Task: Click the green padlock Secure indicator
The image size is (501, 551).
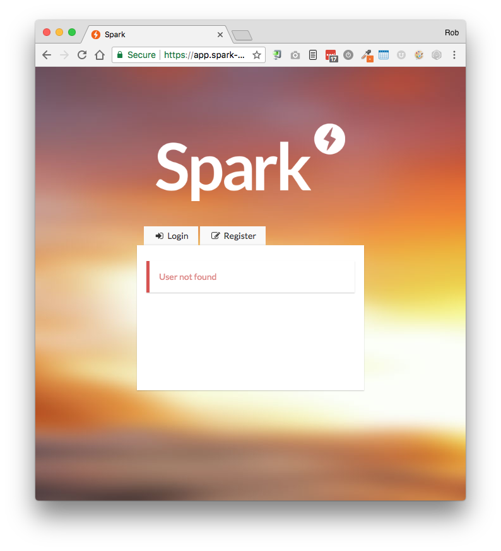Action: (x=136, y=55)
